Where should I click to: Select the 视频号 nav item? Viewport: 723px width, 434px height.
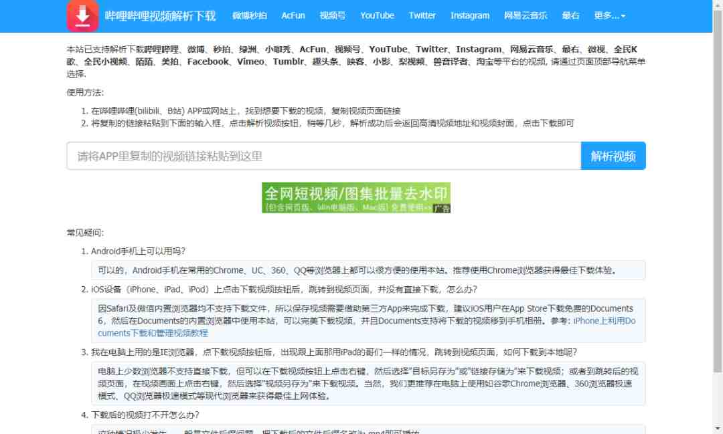click(333, 15)
